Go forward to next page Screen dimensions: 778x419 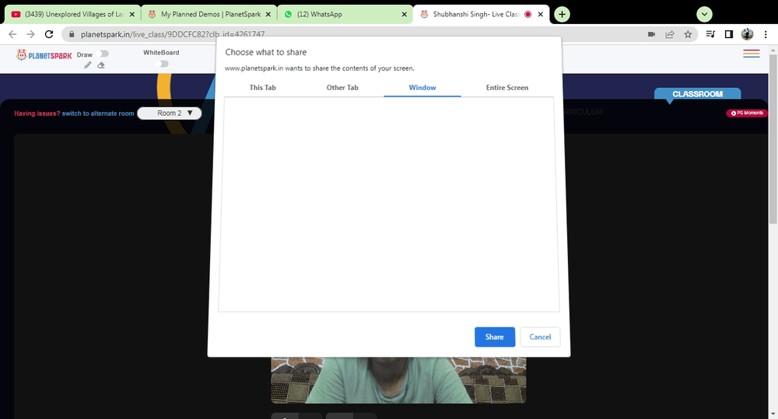tap(31, 34)
